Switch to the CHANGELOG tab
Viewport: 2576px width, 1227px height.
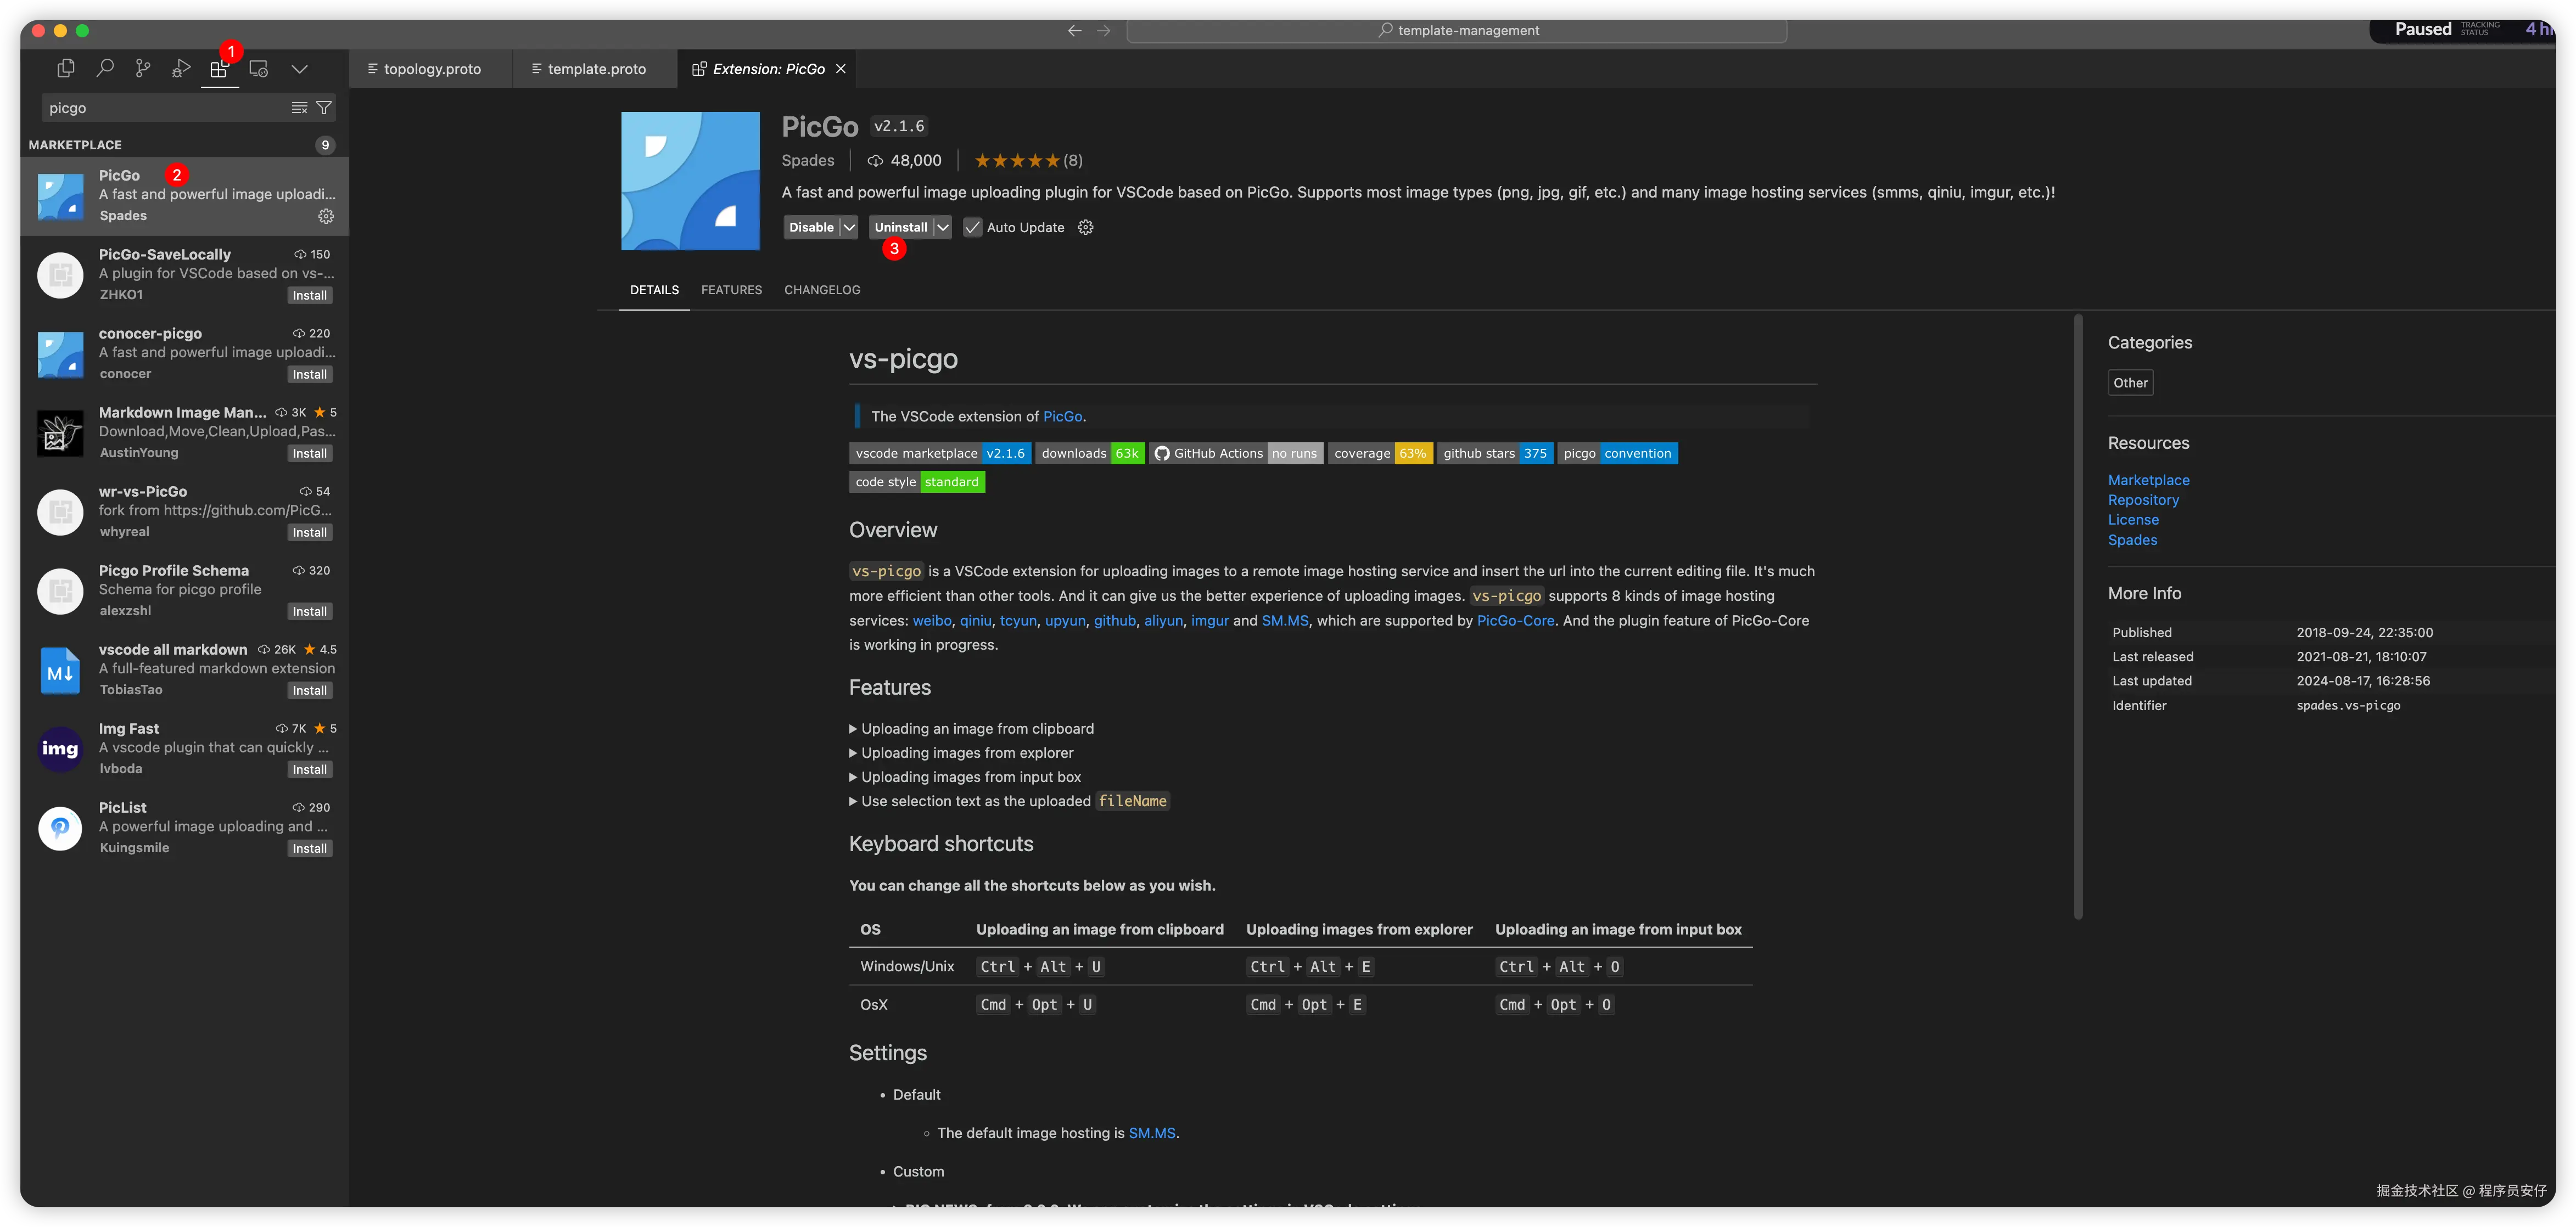click(x=822, y=290)
